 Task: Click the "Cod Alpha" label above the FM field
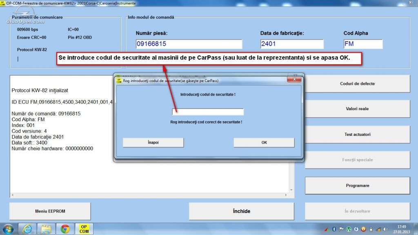coord(356,33)
